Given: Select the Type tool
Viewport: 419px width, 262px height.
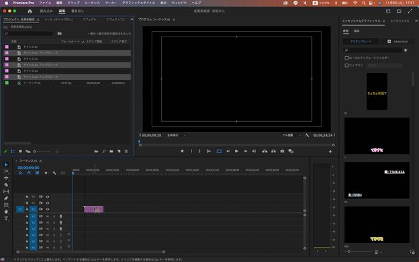Looking at the screenshot, I should (6, 219).
